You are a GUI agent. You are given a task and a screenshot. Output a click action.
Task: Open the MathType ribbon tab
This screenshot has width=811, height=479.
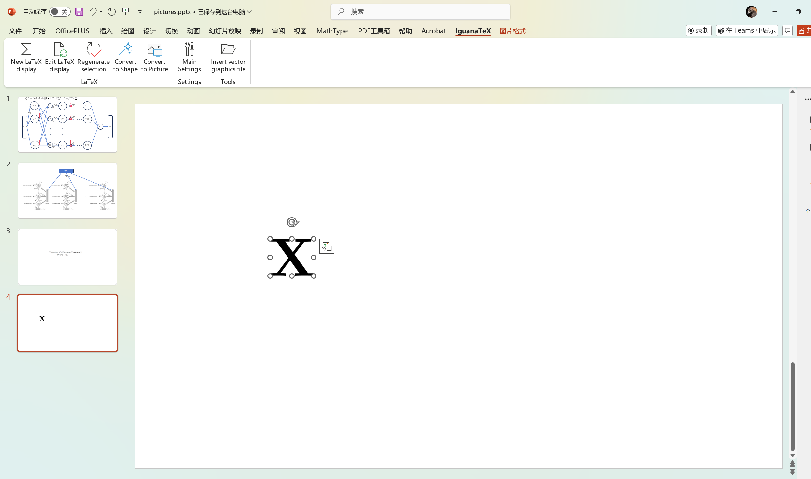coord(332,31)
